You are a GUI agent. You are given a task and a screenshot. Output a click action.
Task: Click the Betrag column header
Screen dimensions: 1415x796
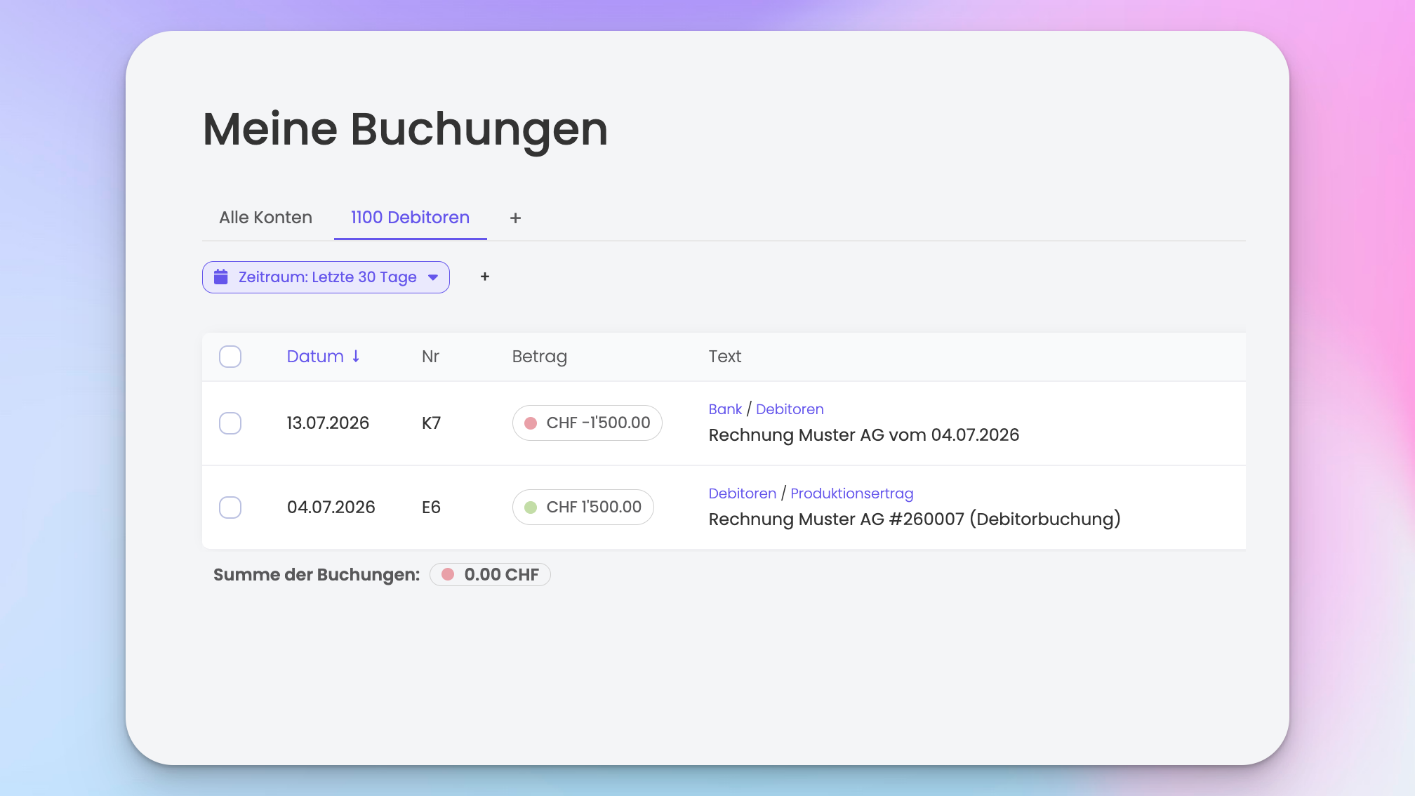(539, 357)
